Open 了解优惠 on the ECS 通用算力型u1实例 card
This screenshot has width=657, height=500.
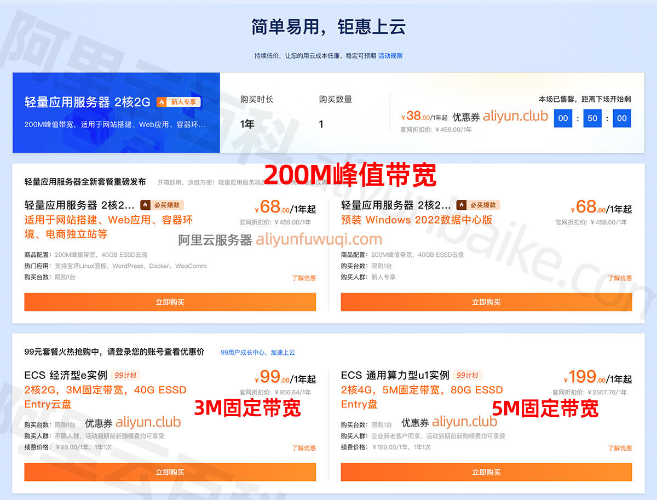point(620,448)
